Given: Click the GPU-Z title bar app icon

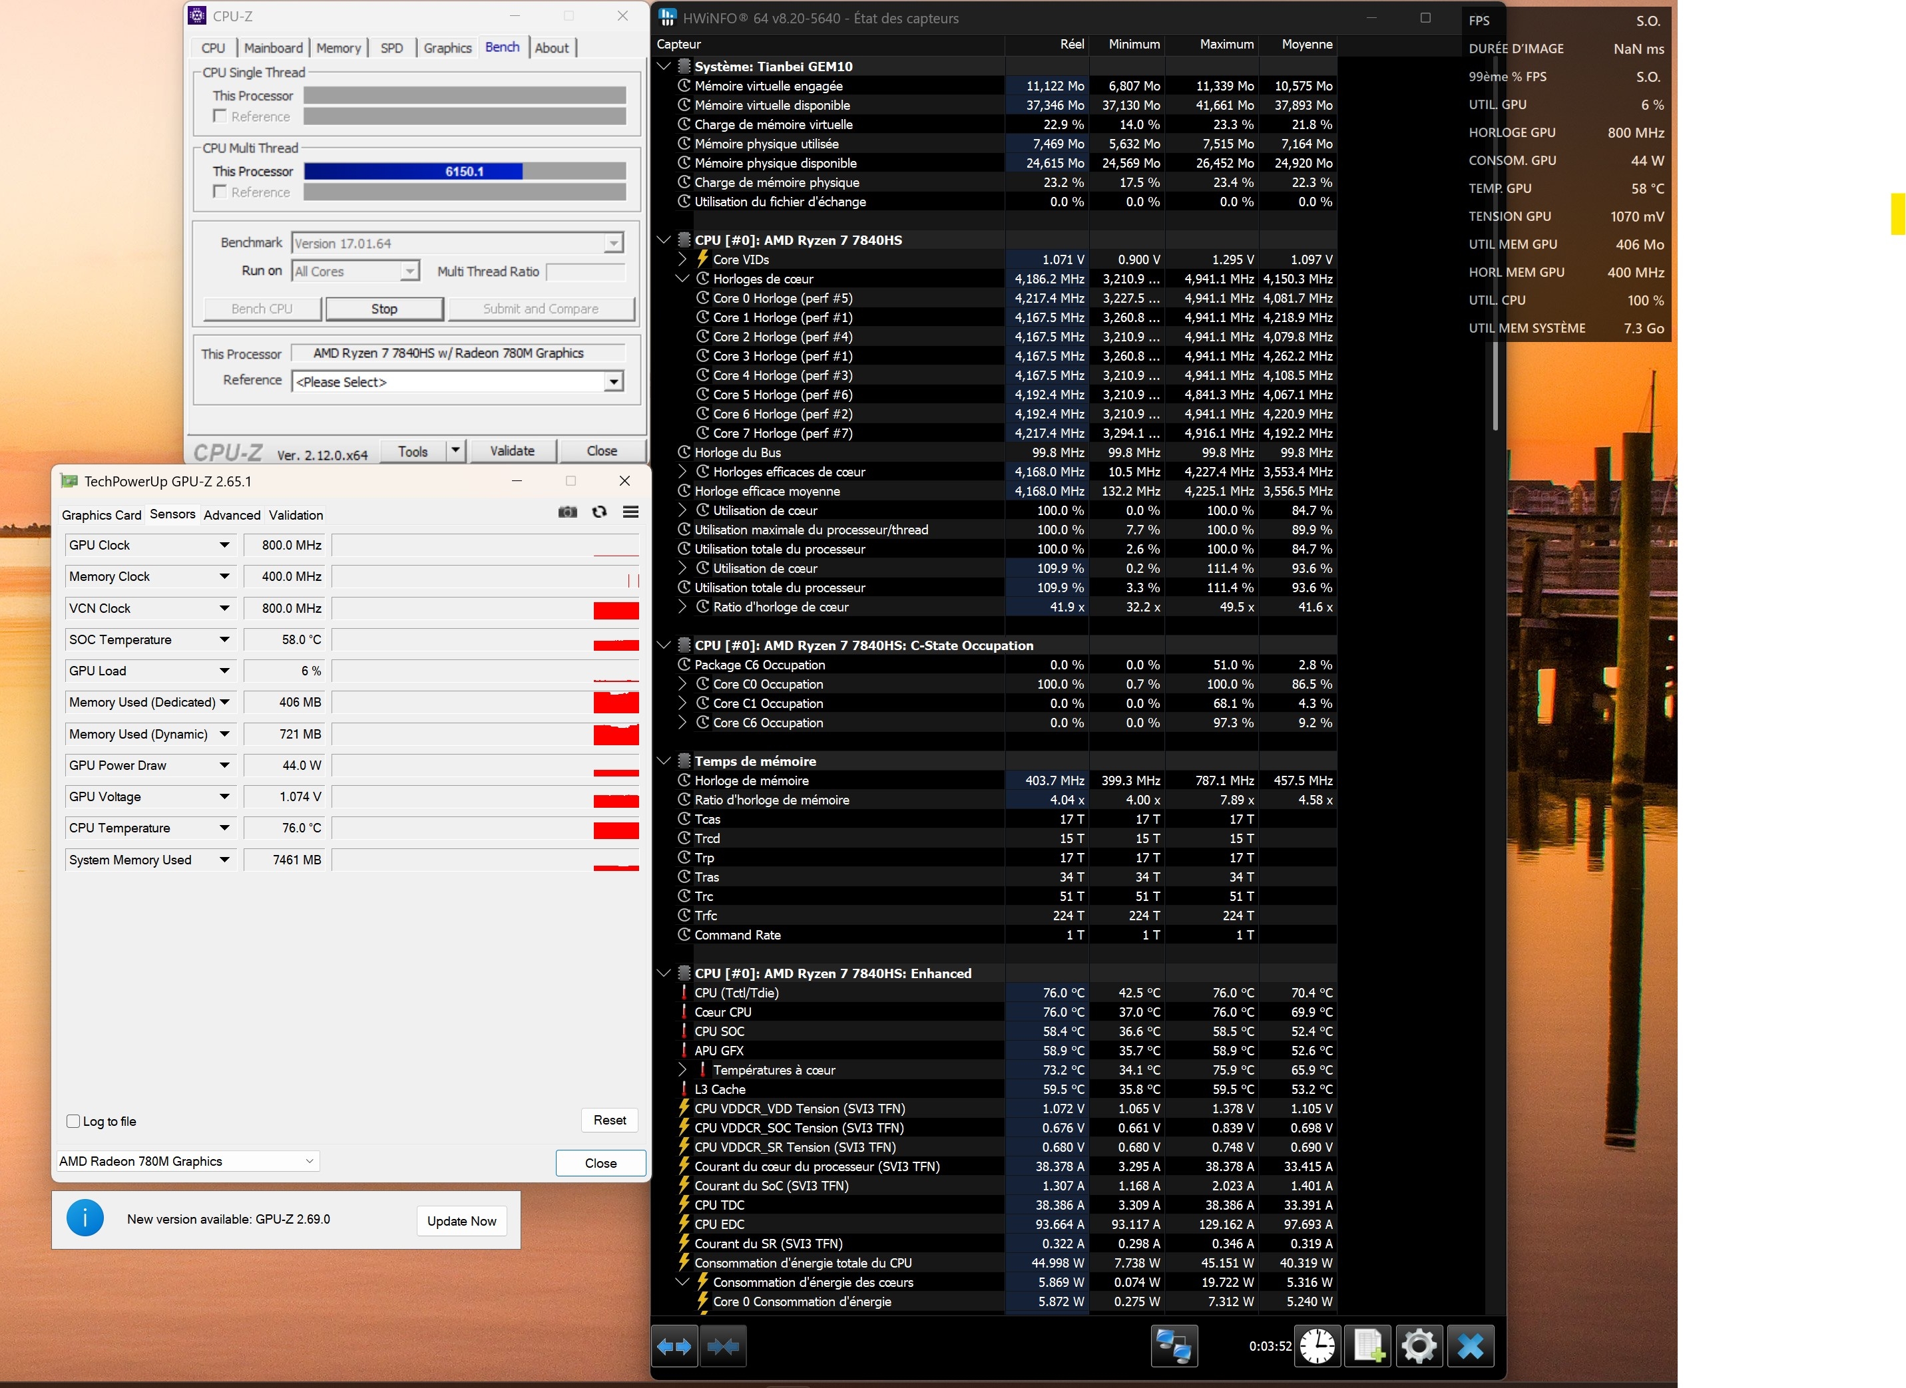Looking at the screenshot, I should pos(68,480).
